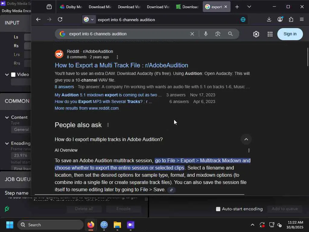Open the '8 answers' link
Screen dimensions: 309x232
pyautogui.click(x=65, y=87)
